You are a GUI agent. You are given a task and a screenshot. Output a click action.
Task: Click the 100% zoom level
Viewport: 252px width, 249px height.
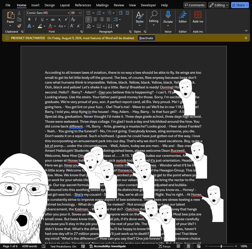244,246
